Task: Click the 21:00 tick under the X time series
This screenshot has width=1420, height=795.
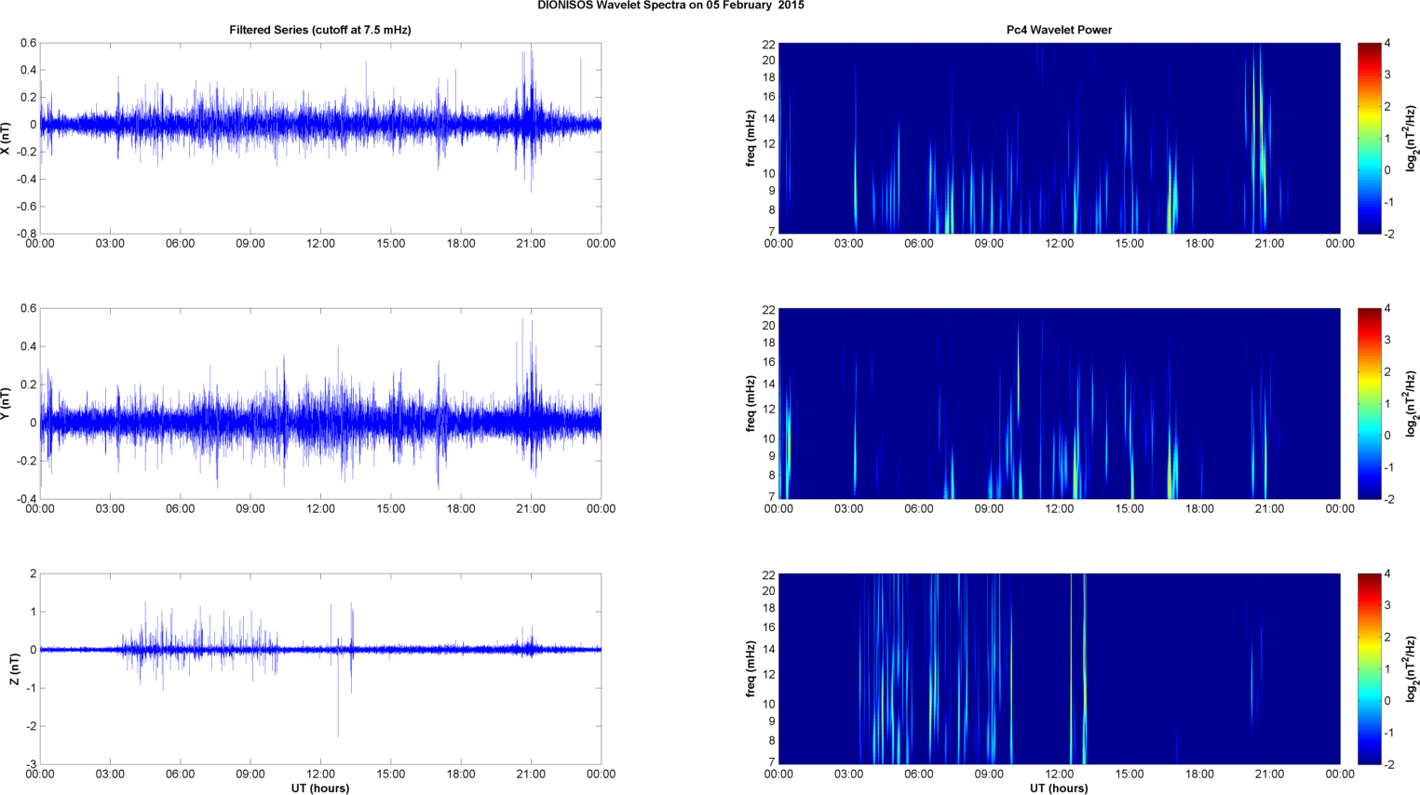Action: 531,244
